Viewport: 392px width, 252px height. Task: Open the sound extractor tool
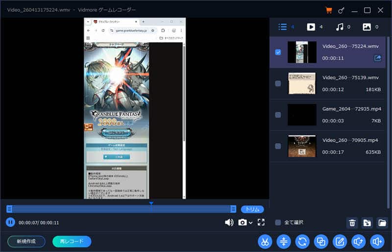point(359,242)
